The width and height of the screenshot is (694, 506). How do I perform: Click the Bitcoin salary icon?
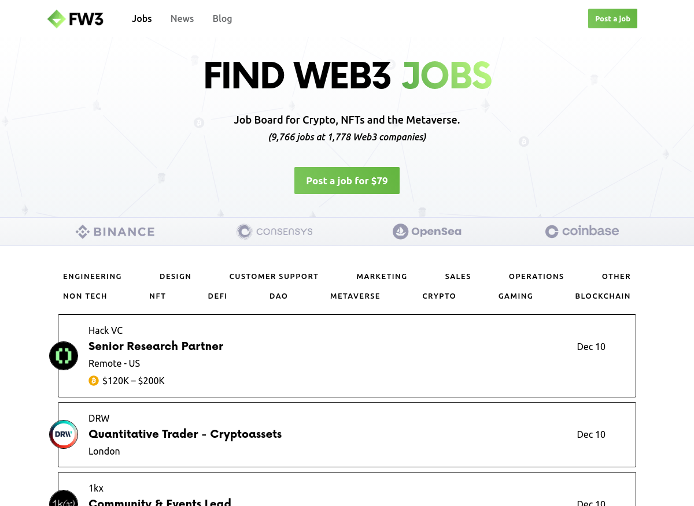tap(94, 381)
